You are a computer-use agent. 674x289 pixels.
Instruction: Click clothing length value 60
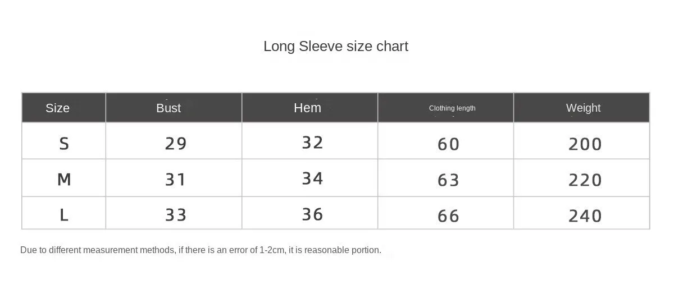[448, 144]
